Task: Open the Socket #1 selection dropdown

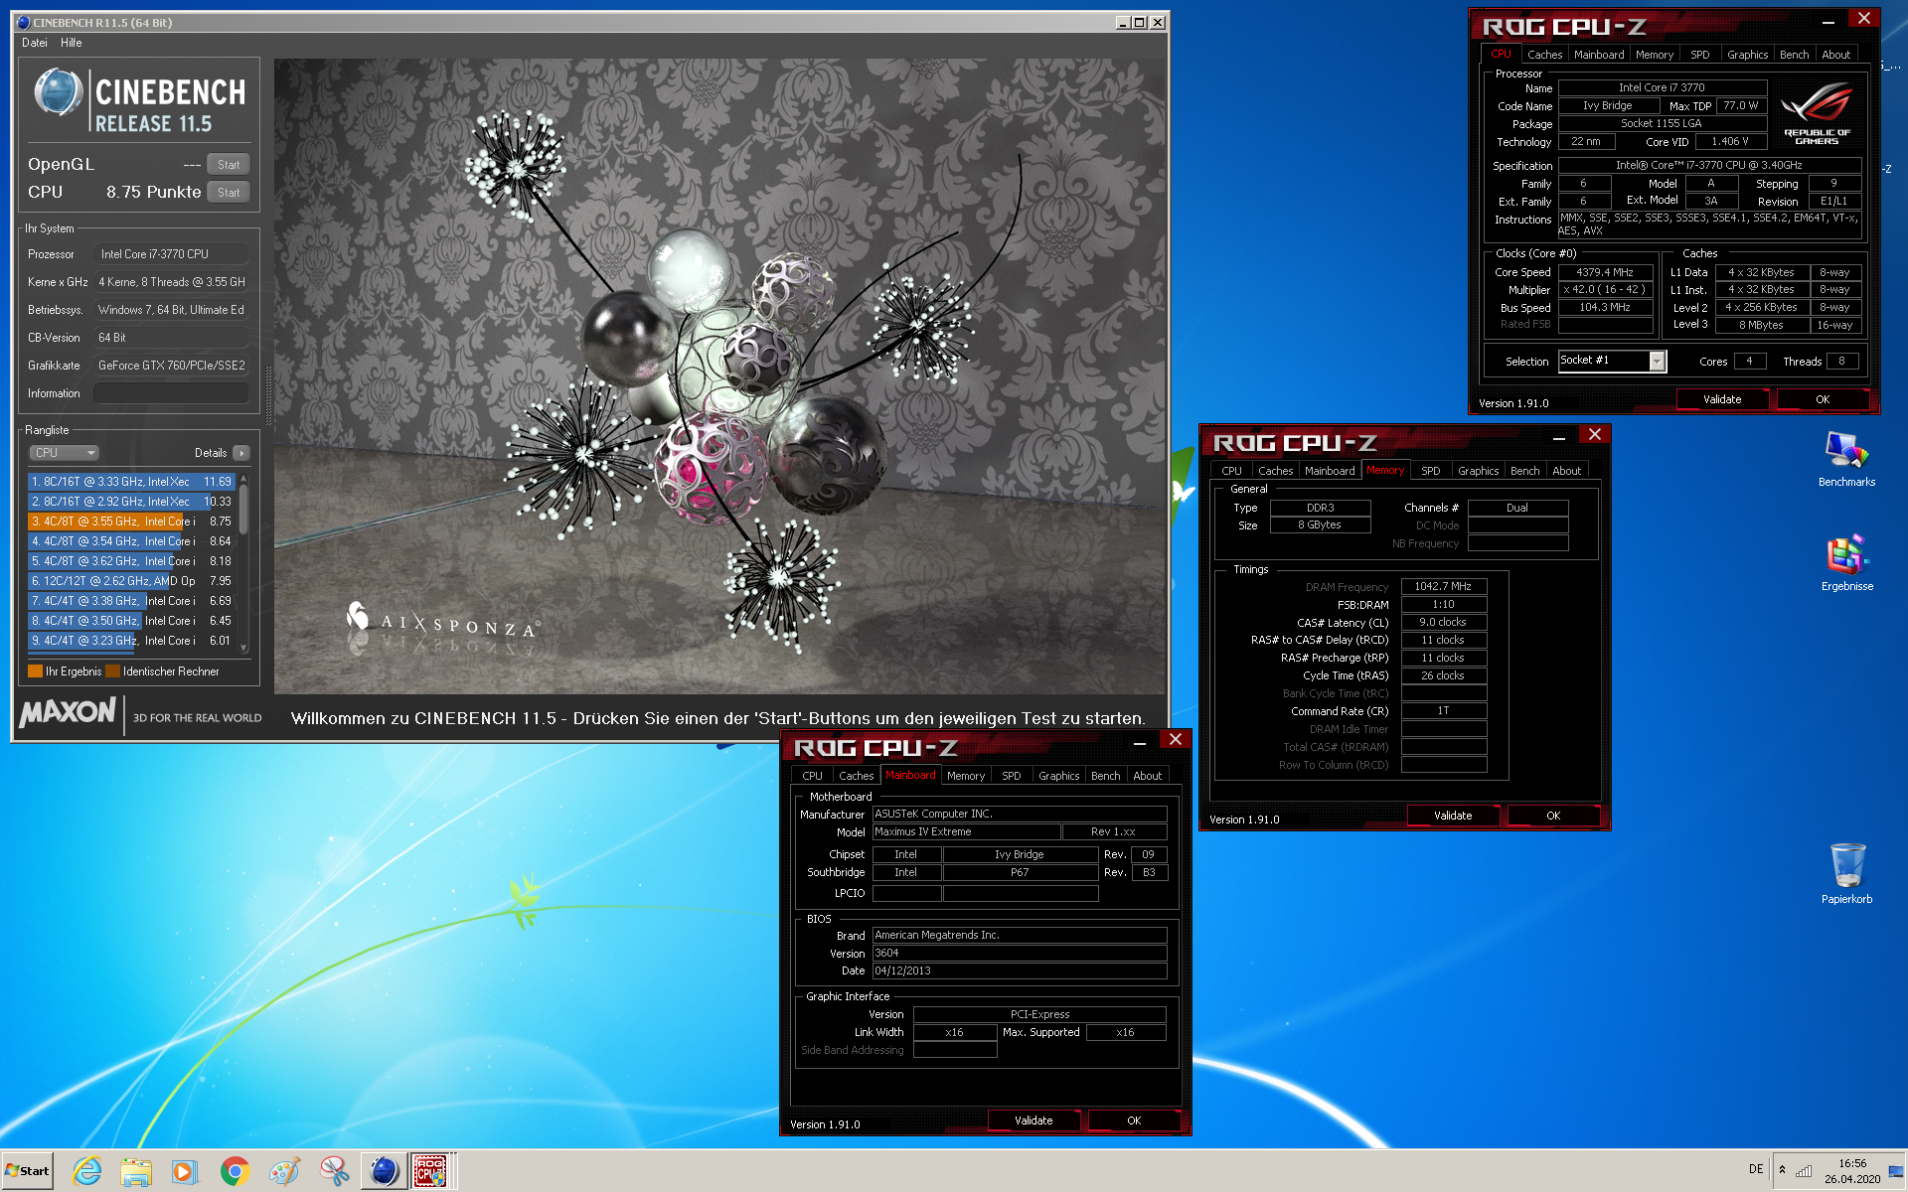Action: click(1611, 361)
